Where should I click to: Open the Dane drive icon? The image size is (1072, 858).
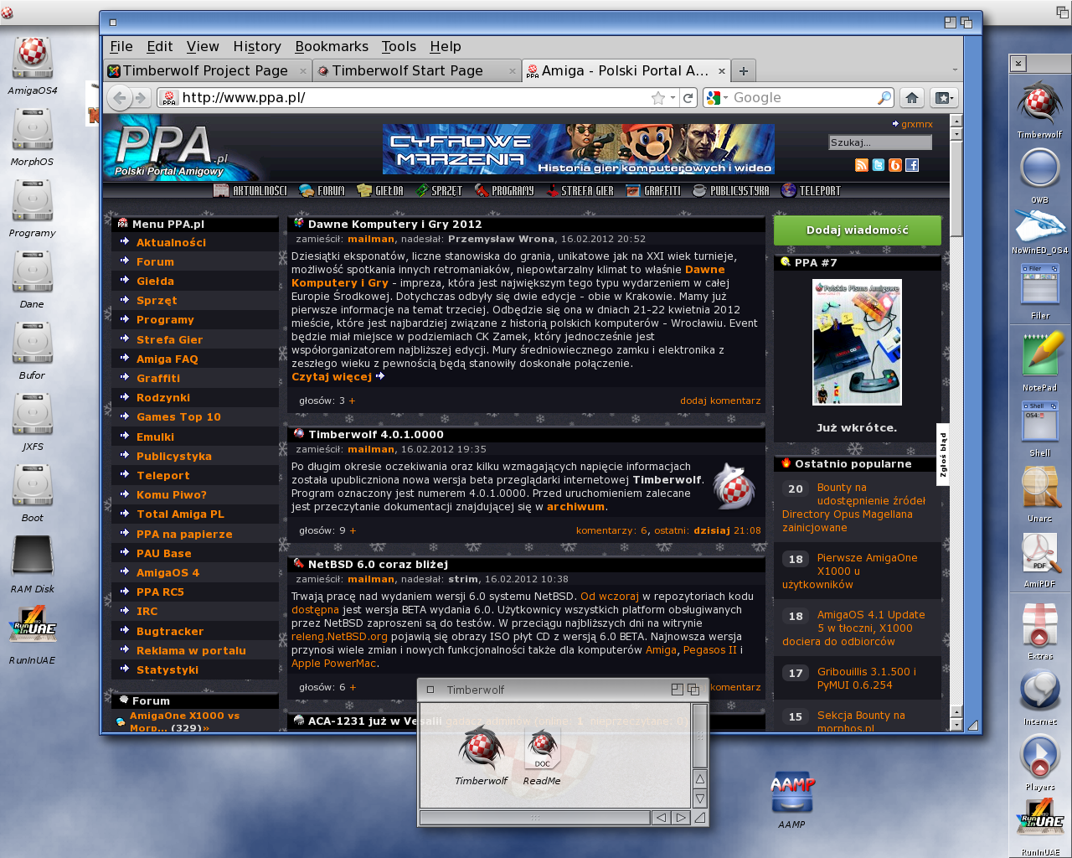[x=32, y=272]
